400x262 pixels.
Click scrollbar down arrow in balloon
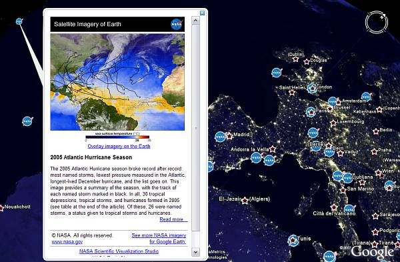(x=195, y=252)
